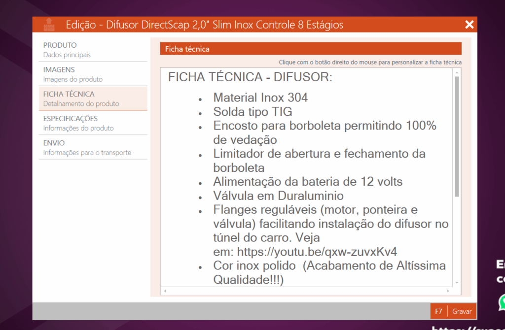505x330 pixels.
Task: Click the 'Material Inox 304' bullet line
Action: [x=260, y=98]
